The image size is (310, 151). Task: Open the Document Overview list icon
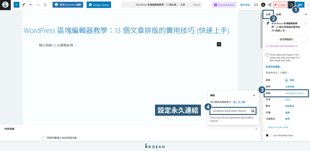(45, 5)
